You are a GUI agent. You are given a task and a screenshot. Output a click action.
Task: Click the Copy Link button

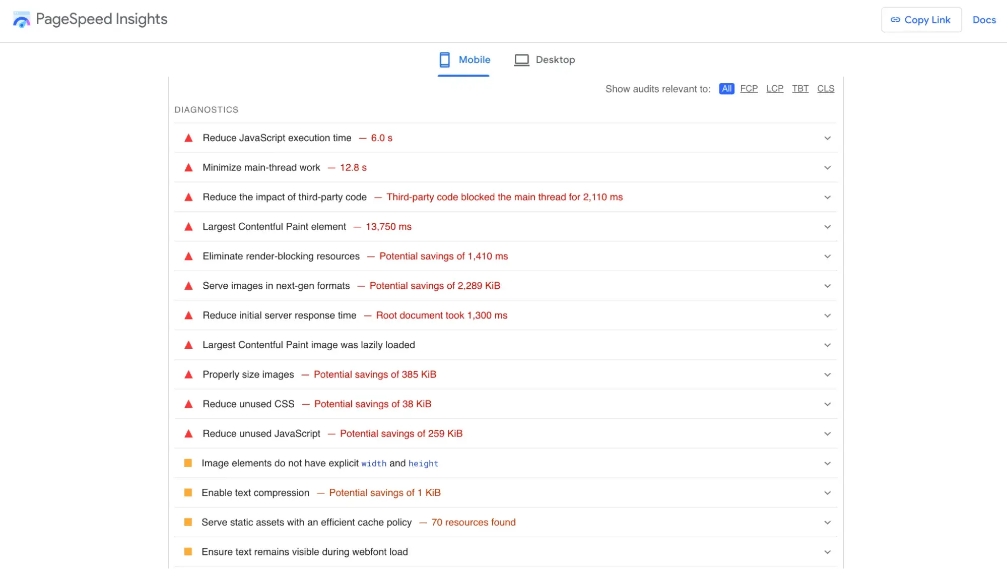921,20
